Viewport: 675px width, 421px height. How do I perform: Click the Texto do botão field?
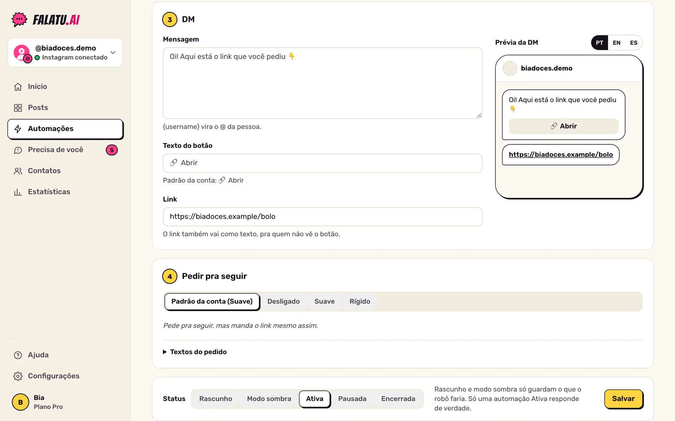323,163
